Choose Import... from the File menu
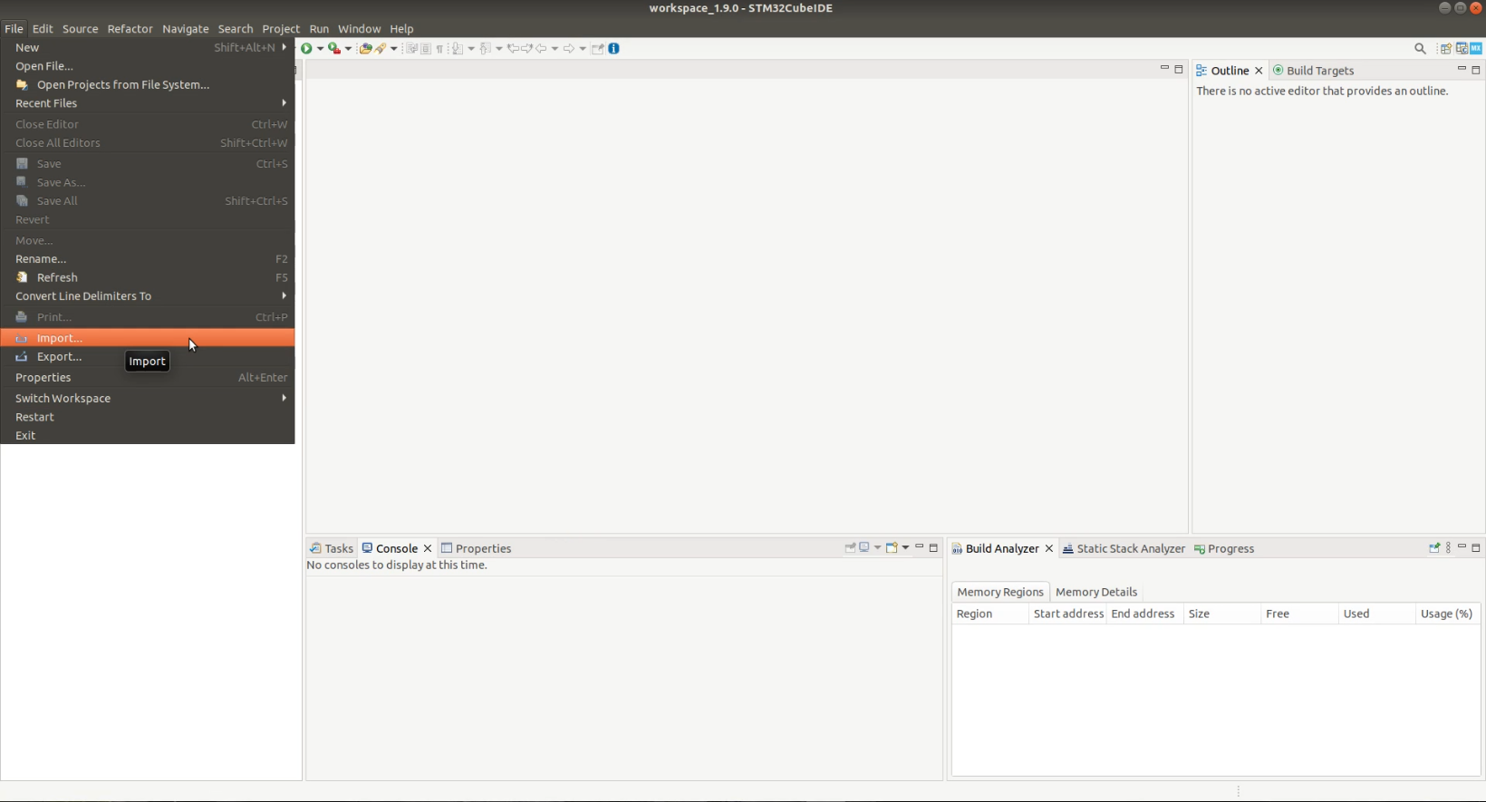1486x802 pixels. 148,338
